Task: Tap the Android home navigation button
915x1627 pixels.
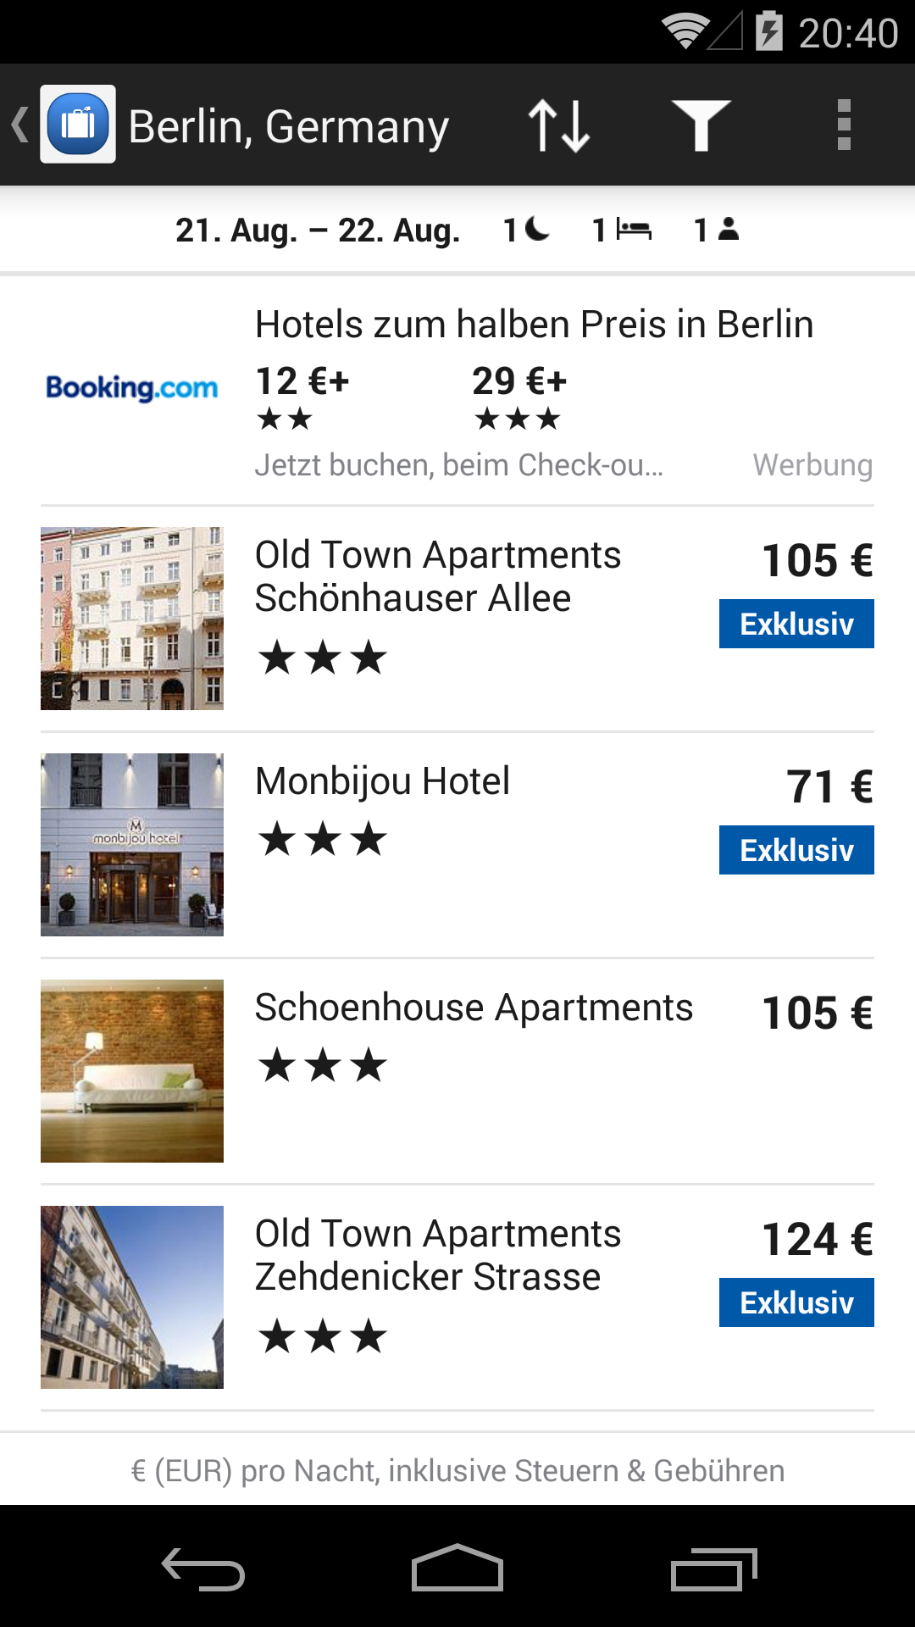Action: 457,1568
